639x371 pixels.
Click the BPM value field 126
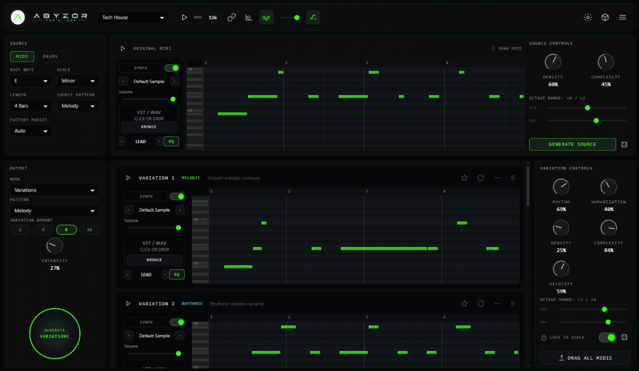click(213, 17)
